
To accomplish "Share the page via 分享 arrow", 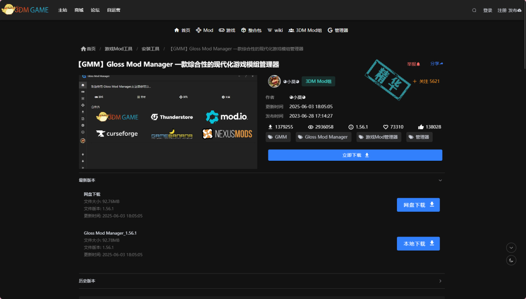I will (x=437, y=64).
